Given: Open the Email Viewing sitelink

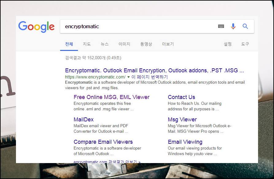Looking at the screenshot, I should tap(185, 142).
